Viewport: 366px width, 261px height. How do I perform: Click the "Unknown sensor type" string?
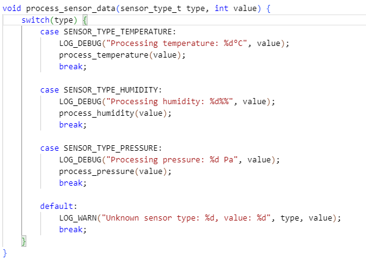pyautogui.click(x=186, y=218)
